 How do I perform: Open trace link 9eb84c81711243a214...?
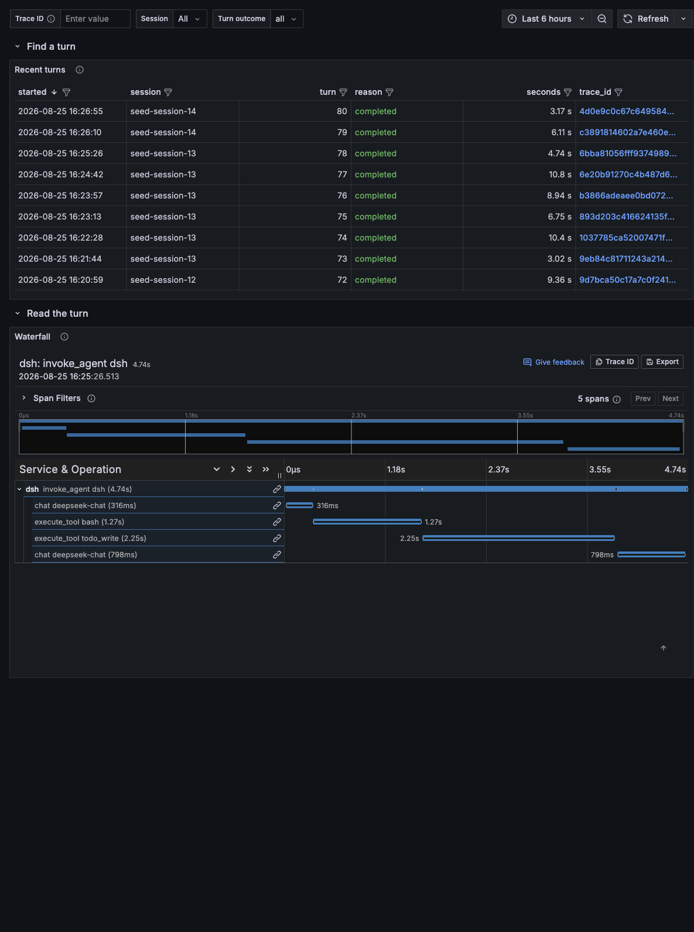click(626, 259)
